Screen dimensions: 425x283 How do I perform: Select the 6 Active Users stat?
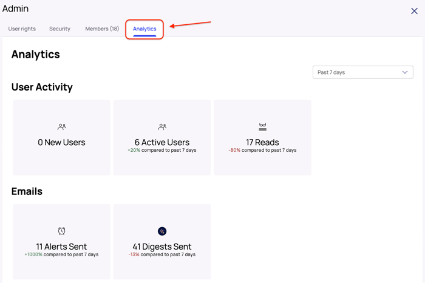162,143
